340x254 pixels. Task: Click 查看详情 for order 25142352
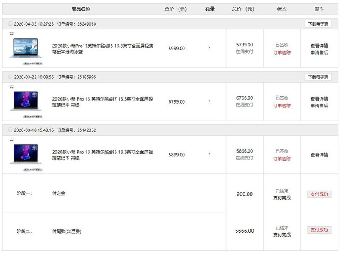(x=319, y=155)
